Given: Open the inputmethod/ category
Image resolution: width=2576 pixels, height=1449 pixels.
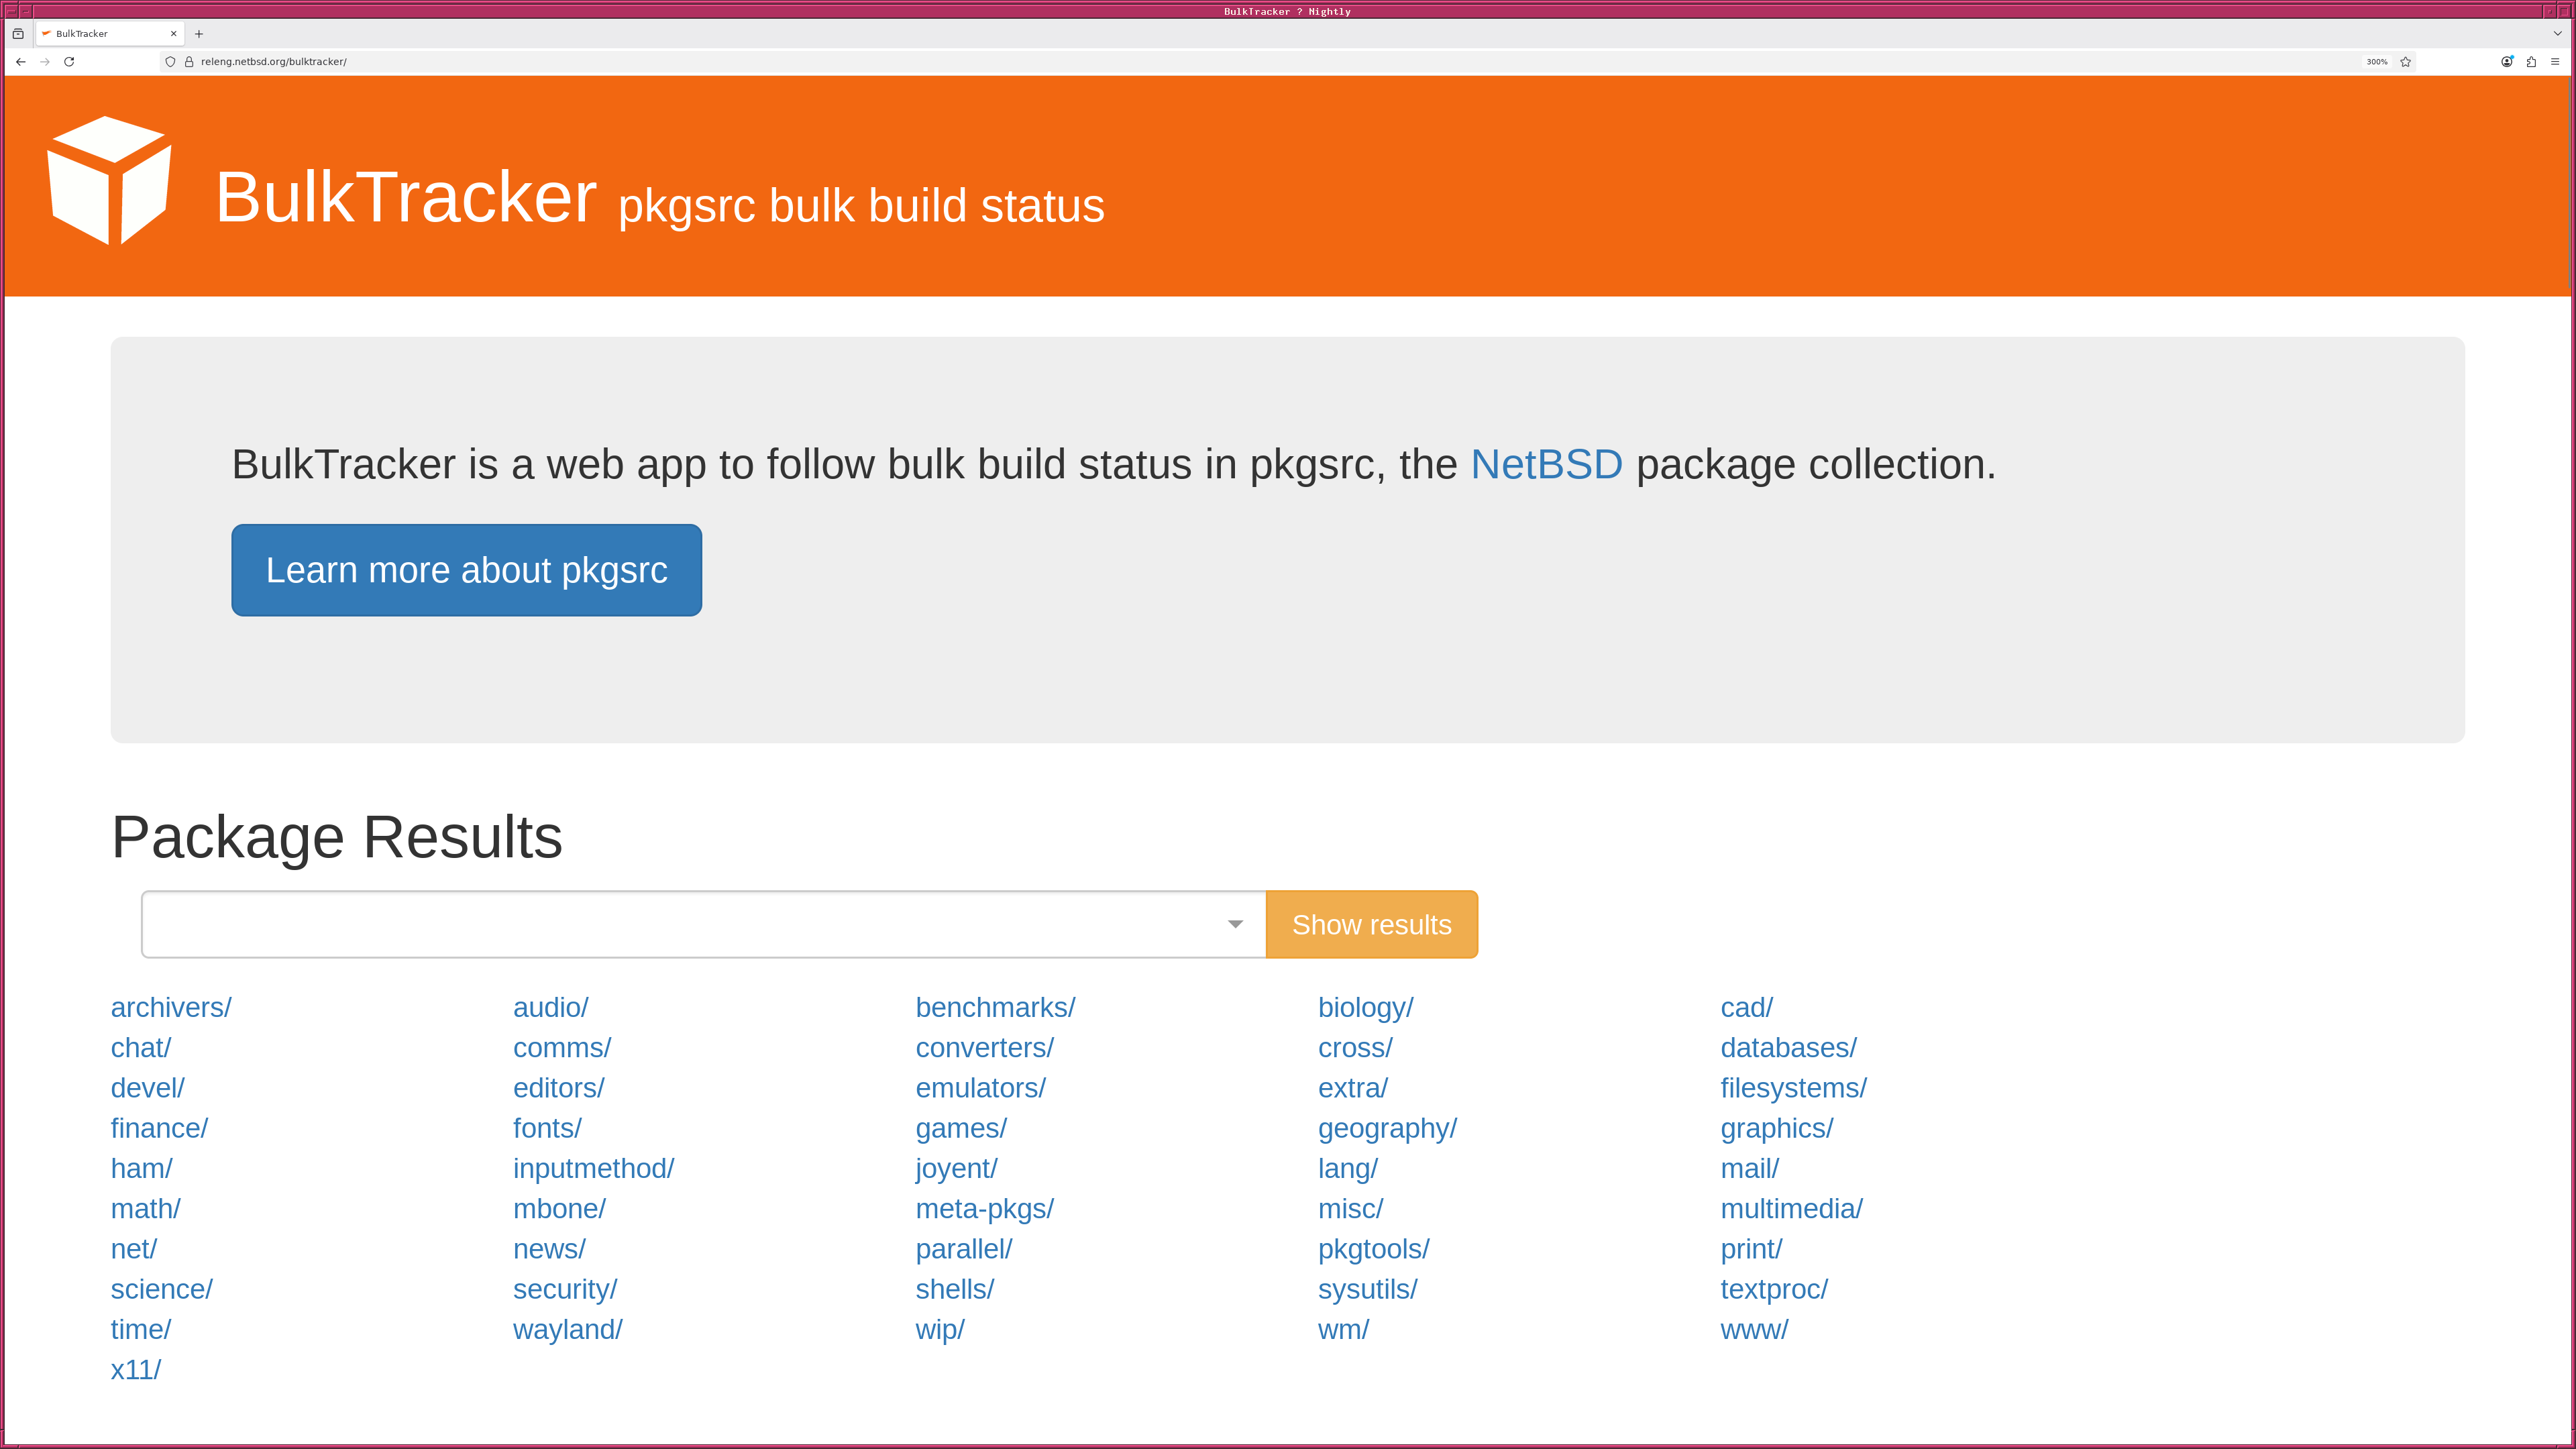Looking at the screenshot, I should [x=594, y=1169].
